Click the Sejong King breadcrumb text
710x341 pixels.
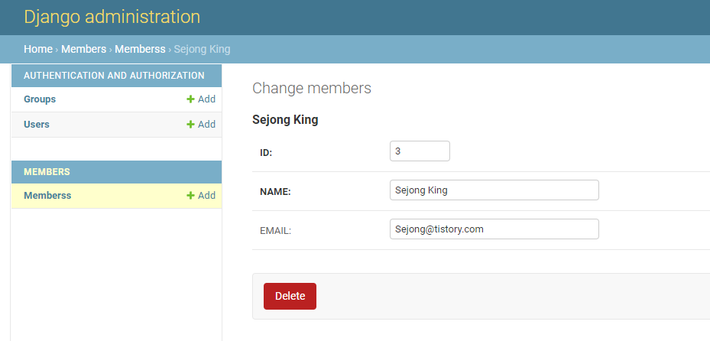202,49
